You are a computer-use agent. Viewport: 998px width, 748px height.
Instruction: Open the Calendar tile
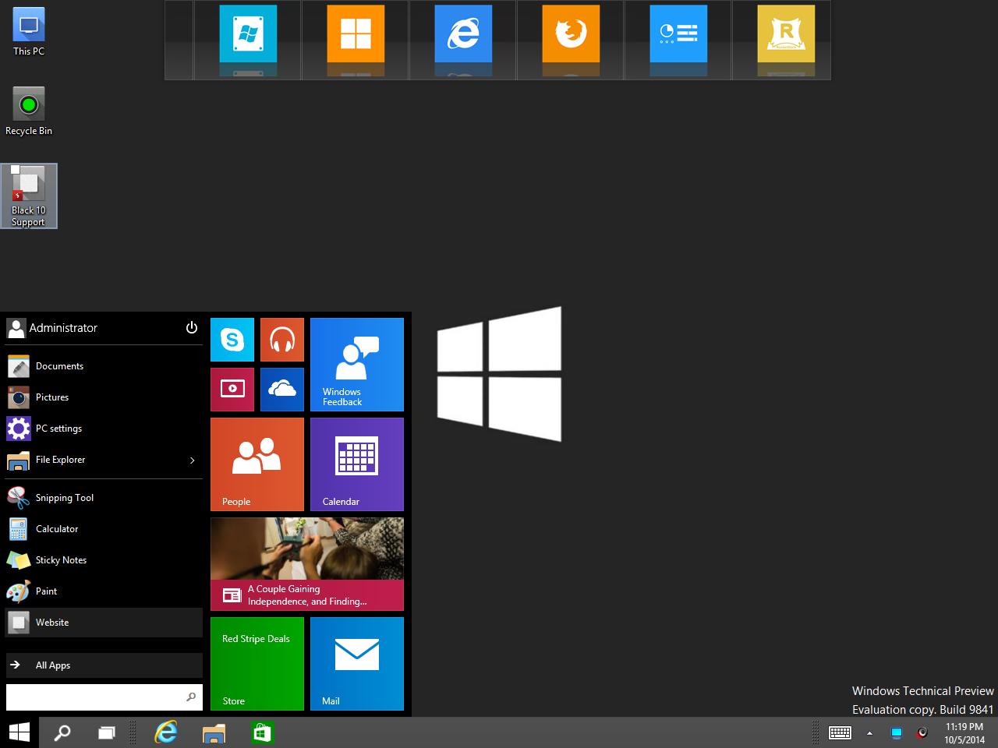pos(357,464)
